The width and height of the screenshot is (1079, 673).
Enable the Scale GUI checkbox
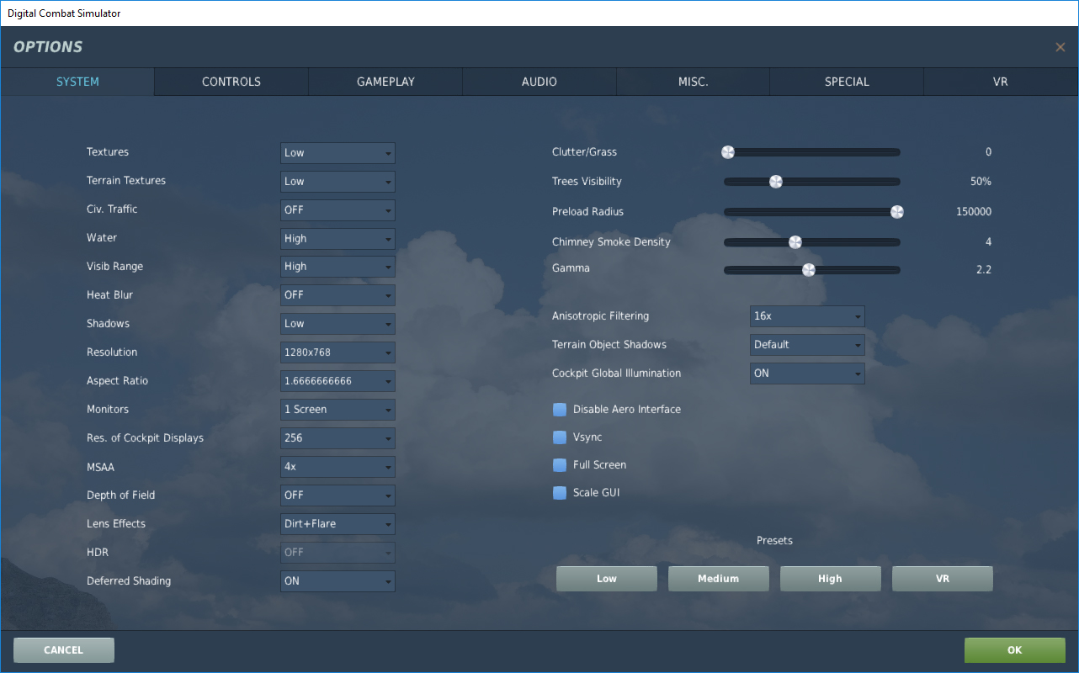[x=560, y=493]
